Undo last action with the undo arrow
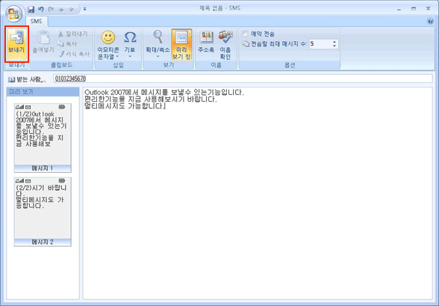439x306 pixels. pyautogui.click(x=41, y=10)
